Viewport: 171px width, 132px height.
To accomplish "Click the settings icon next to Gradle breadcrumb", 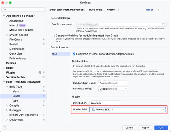I will coord(118,10).
